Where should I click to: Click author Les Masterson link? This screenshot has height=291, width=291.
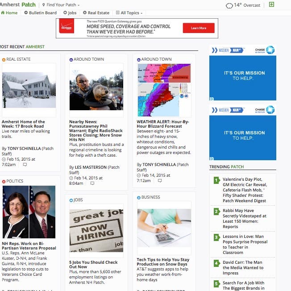click(x=91, y=167)
